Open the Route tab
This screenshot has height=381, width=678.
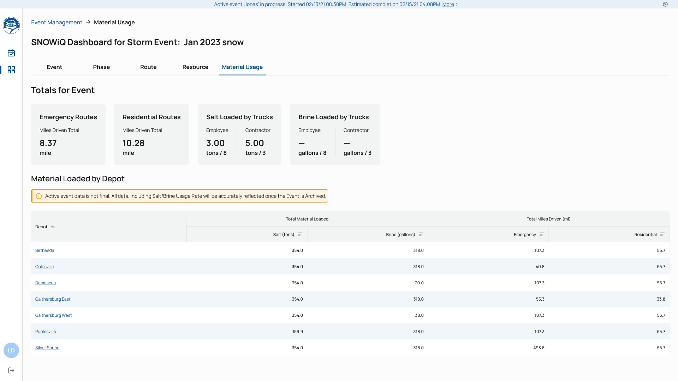point(148,67)
